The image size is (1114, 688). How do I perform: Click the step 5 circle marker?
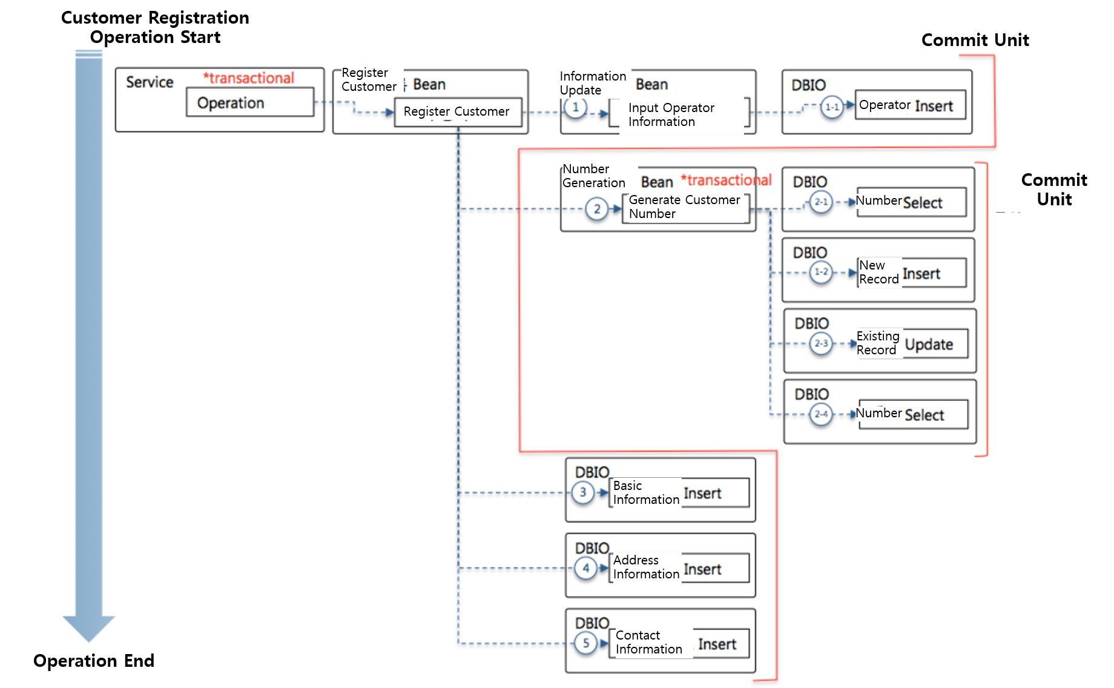(x=585, y=643)
